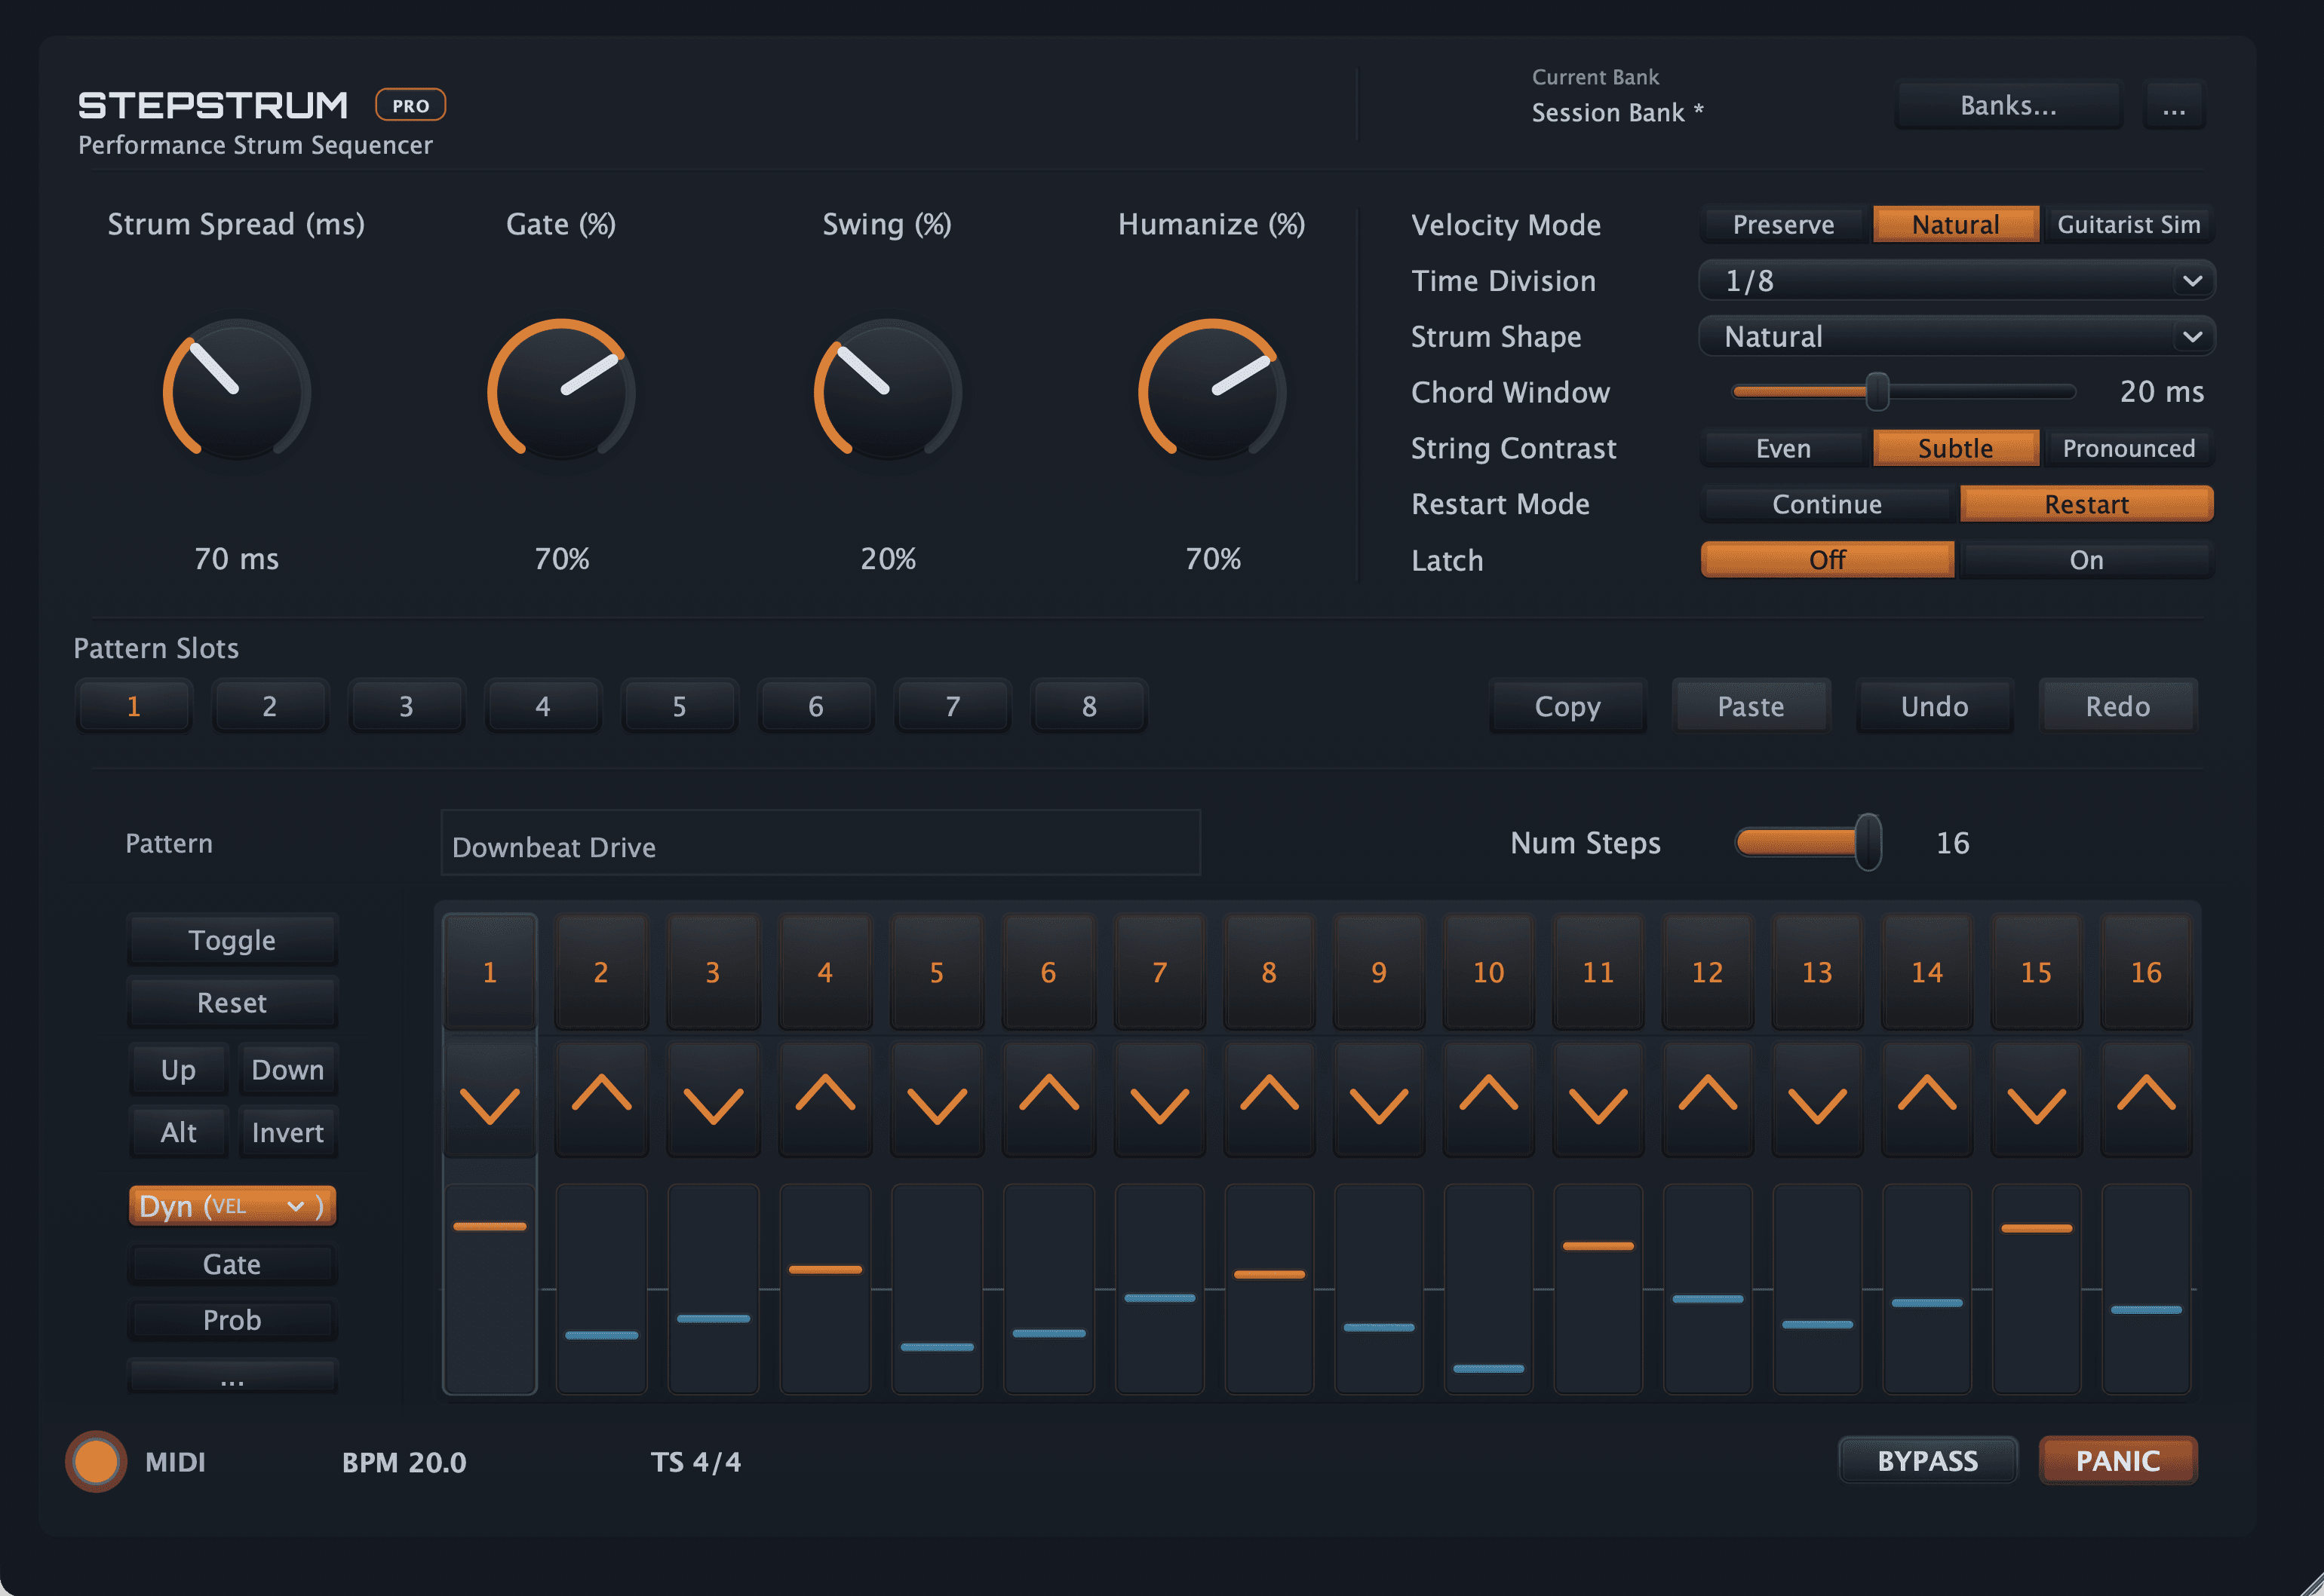The width and height of the screenshot is (2324, 1596).
Task: Click the Humanize percentage knob
Action: (1212, 390)
